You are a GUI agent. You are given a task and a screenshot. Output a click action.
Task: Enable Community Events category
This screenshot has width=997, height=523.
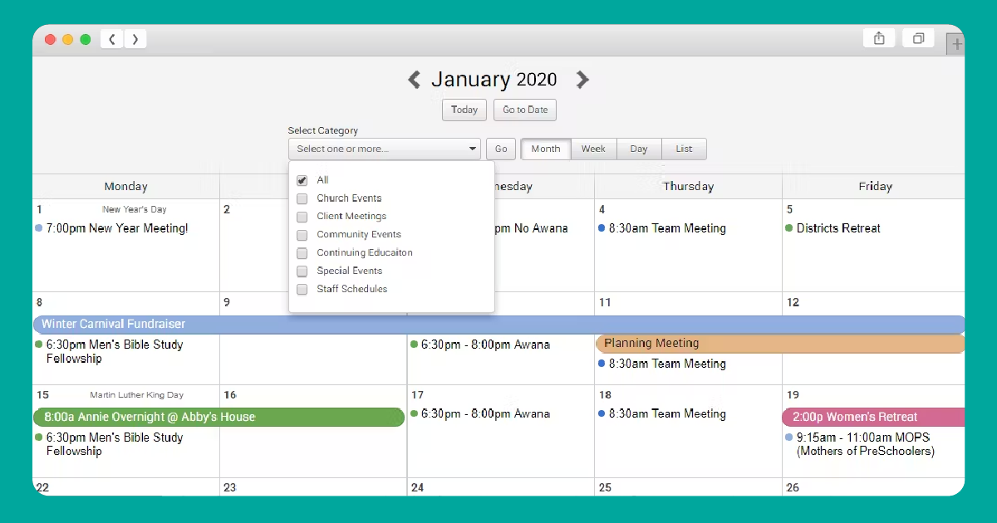302,235
